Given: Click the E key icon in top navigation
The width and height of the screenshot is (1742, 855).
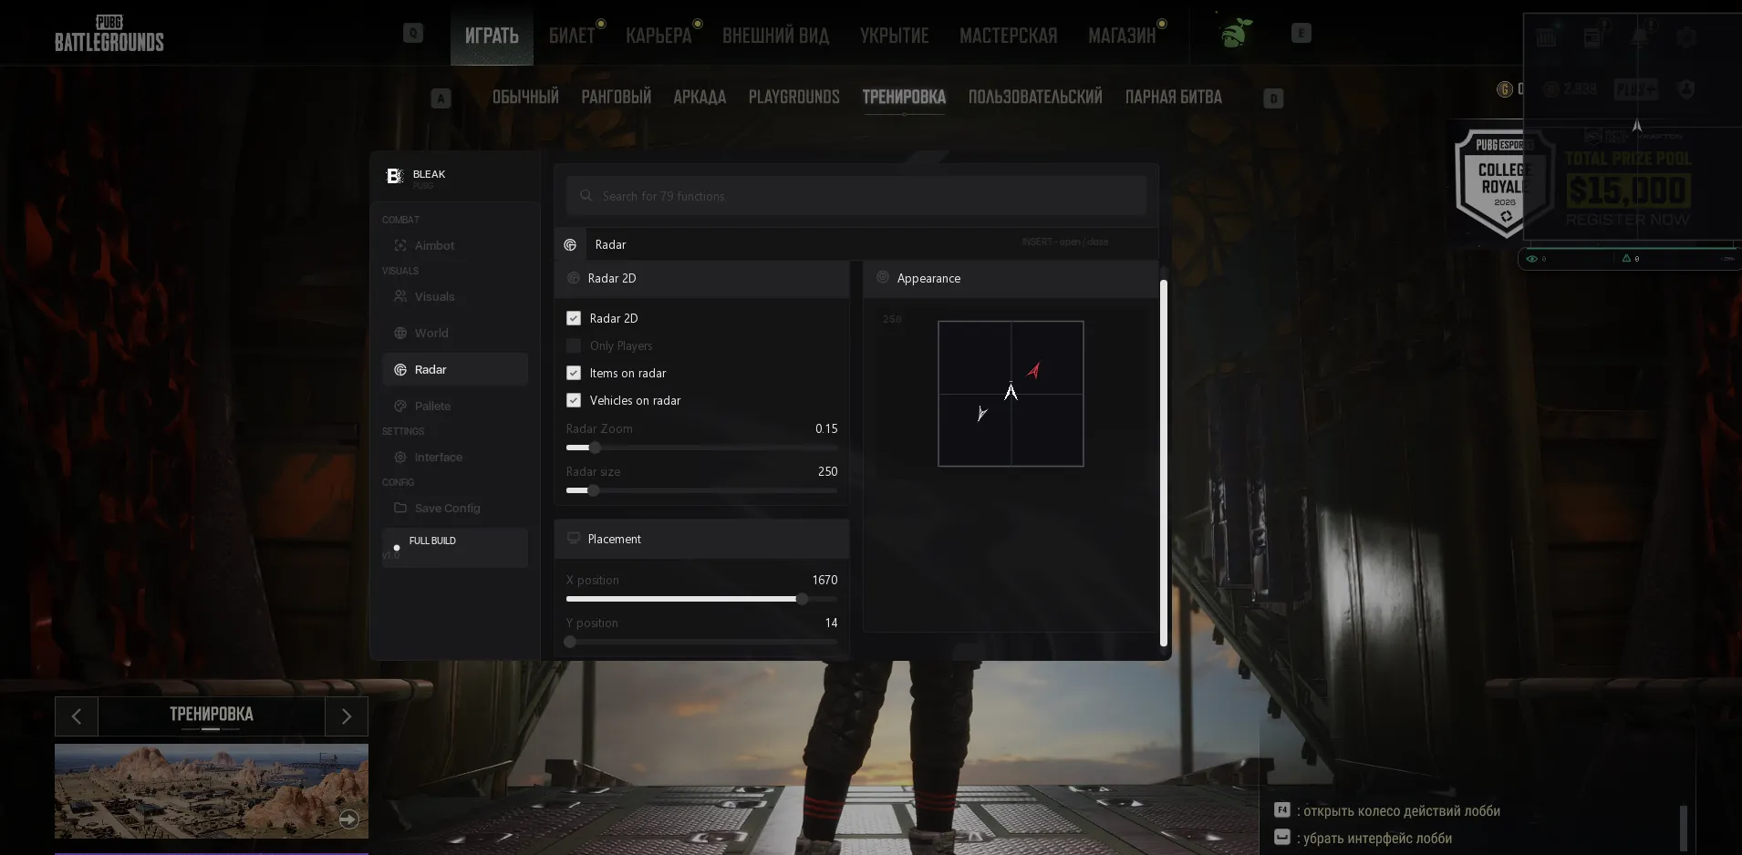Looking at the screenshot, I should [1301, 34].
